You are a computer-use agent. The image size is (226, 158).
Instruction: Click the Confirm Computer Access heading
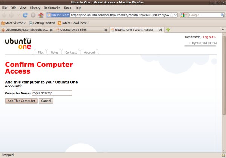pyautogui.click(x=39, y=68)
